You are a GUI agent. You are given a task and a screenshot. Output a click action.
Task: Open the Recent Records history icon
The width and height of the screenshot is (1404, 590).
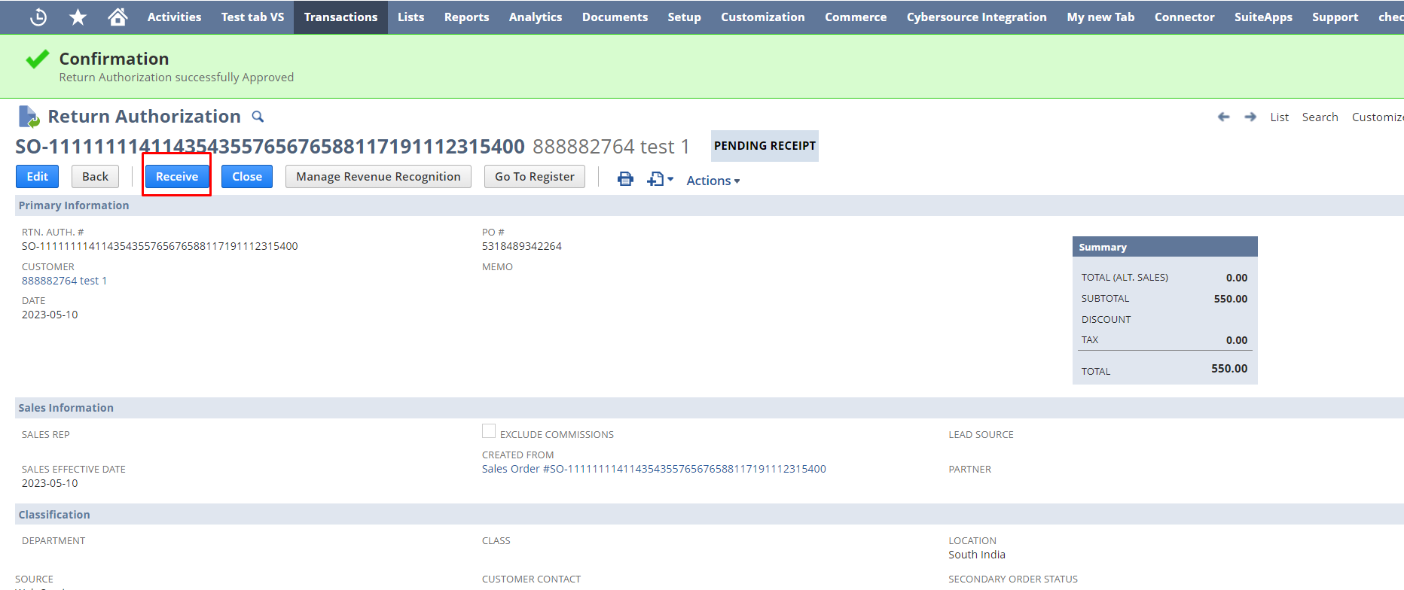point(38,17)
